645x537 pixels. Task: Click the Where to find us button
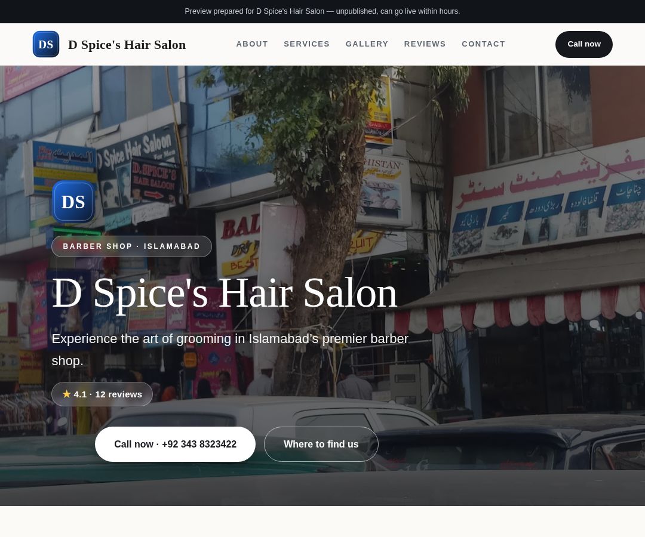pos(321,444)
